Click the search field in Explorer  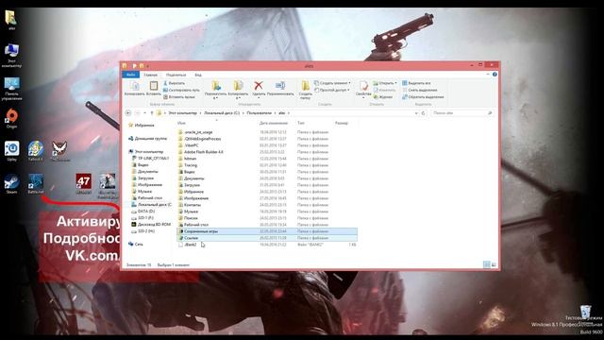(x=461, y=113)
